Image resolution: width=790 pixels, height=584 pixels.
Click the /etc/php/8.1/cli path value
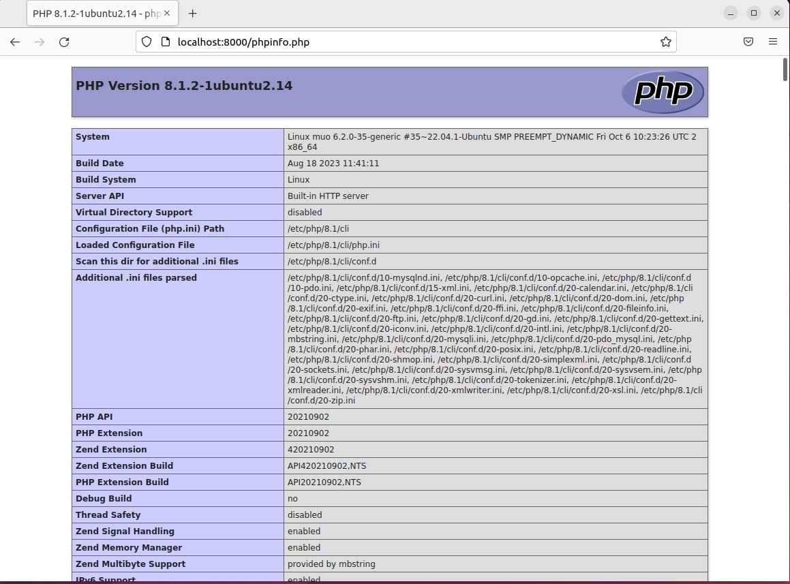pos(318,229)
